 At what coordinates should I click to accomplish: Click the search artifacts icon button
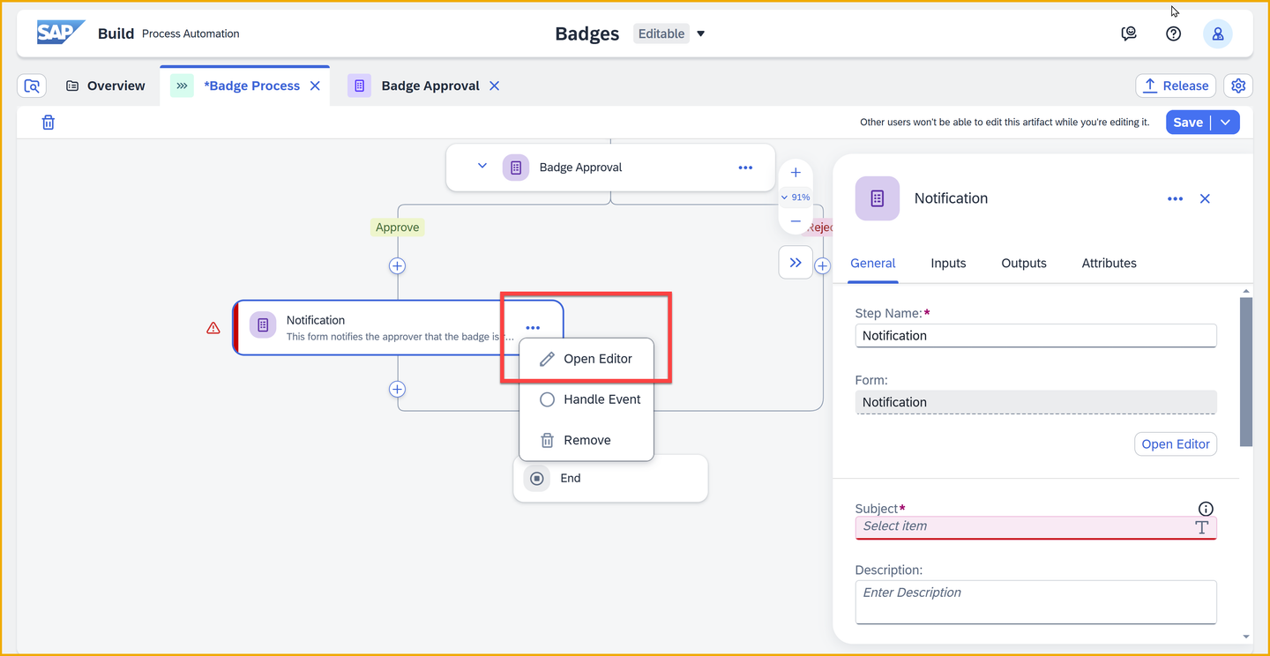(x=32, y=86)
